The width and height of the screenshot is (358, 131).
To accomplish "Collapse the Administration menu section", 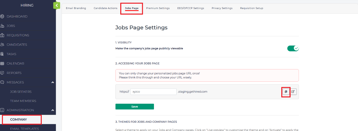I will pos(53,110).
